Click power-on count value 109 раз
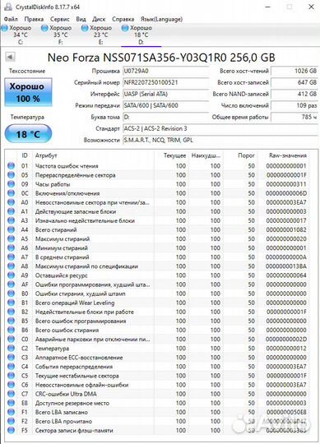This screenshot has height=444, width=320. coord(294,105)
